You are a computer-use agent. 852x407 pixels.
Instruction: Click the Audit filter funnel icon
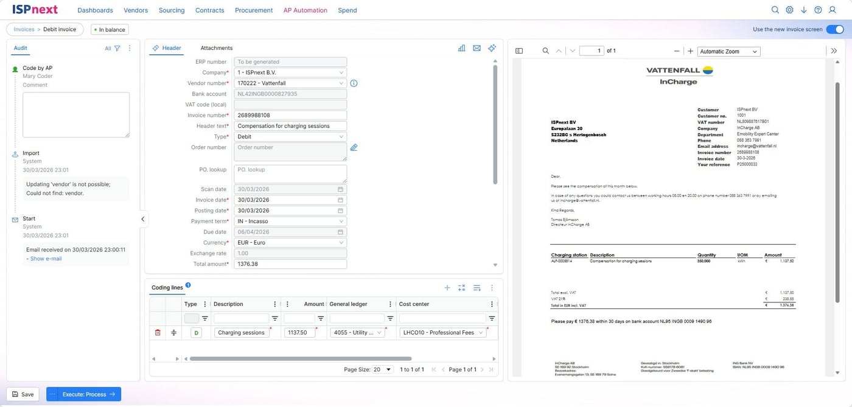(x=117, y=48)
